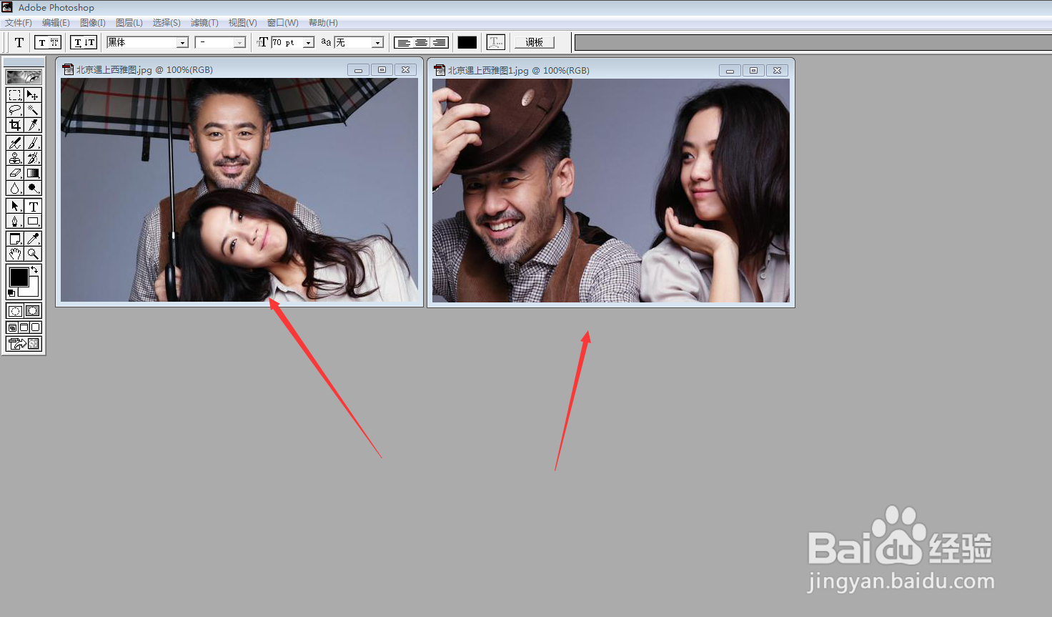1052x617 pixels.
Task: Select the Type tool in the toolbox
Action: point(33,206)
